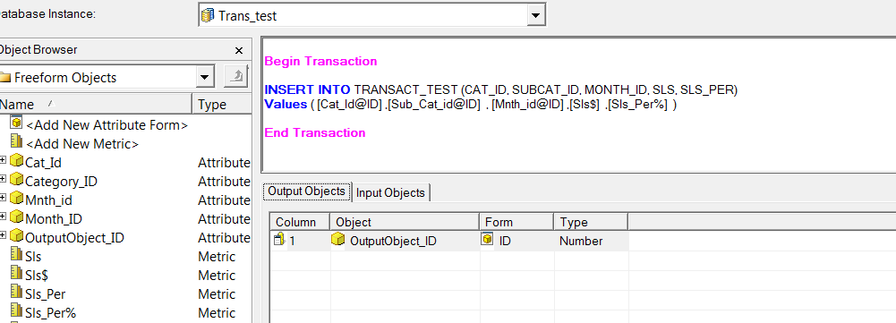Screen dimensions: 896x323
Task: Open the Database Instance dropdown arrow
Action: 535,15
